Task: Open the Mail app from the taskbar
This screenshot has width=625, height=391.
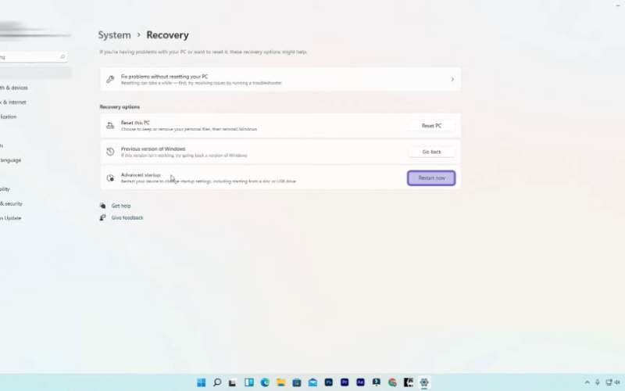Action: [x=312, y=382]
